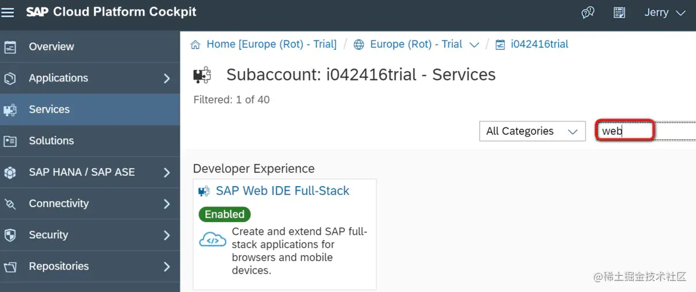Expand the Applications submenu arrow
696x292 pixels.
tap(166, 78)
